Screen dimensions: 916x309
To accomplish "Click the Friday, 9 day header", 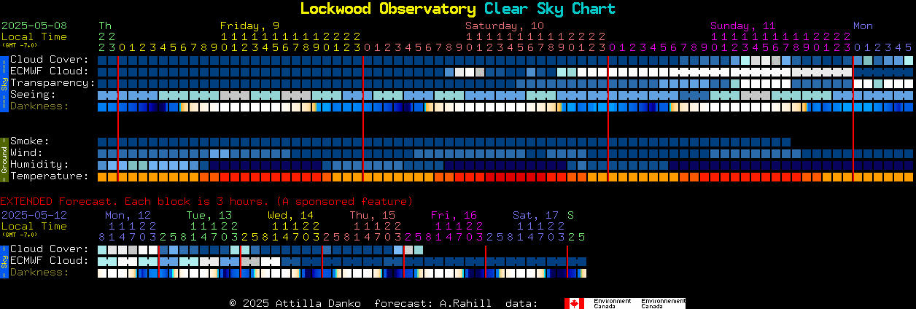I will [249, 26].
